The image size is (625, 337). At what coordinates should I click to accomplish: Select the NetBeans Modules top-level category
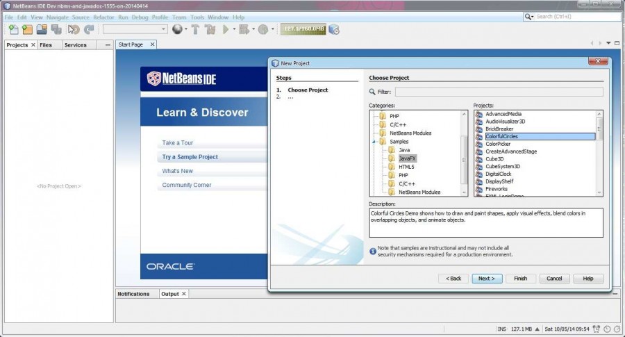pos(410,133)
